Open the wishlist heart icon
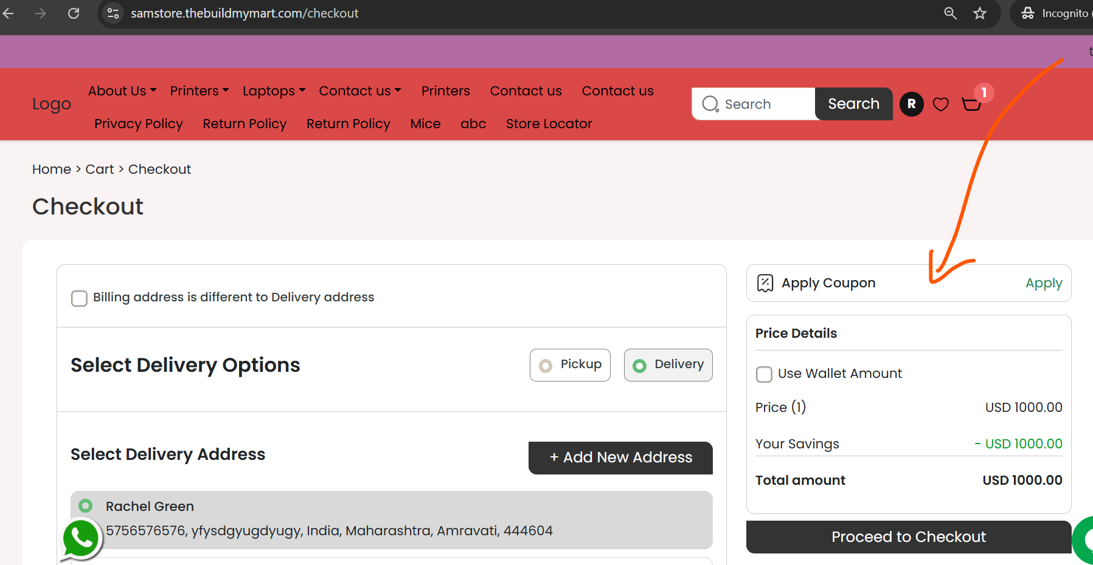The width and height of the screenshot is (1093, 565). click(941, 104)
